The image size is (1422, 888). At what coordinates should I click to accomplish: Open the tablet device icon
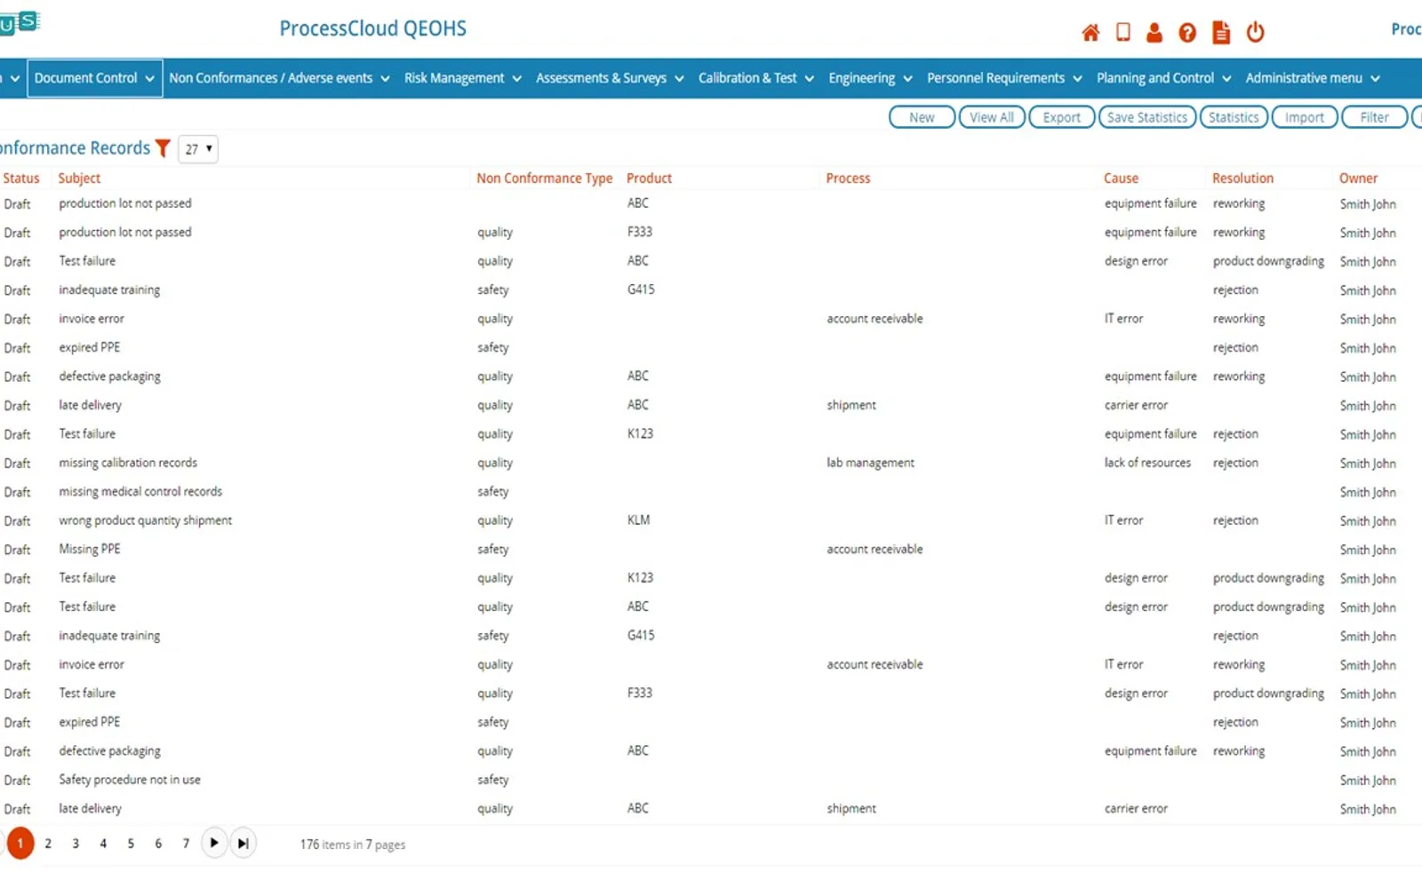[x=1123, y=32]
